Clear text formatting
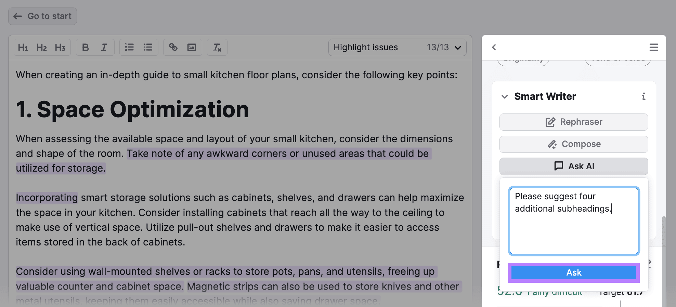676x307 pixels. pyautogui.click(x=217, y=48)
